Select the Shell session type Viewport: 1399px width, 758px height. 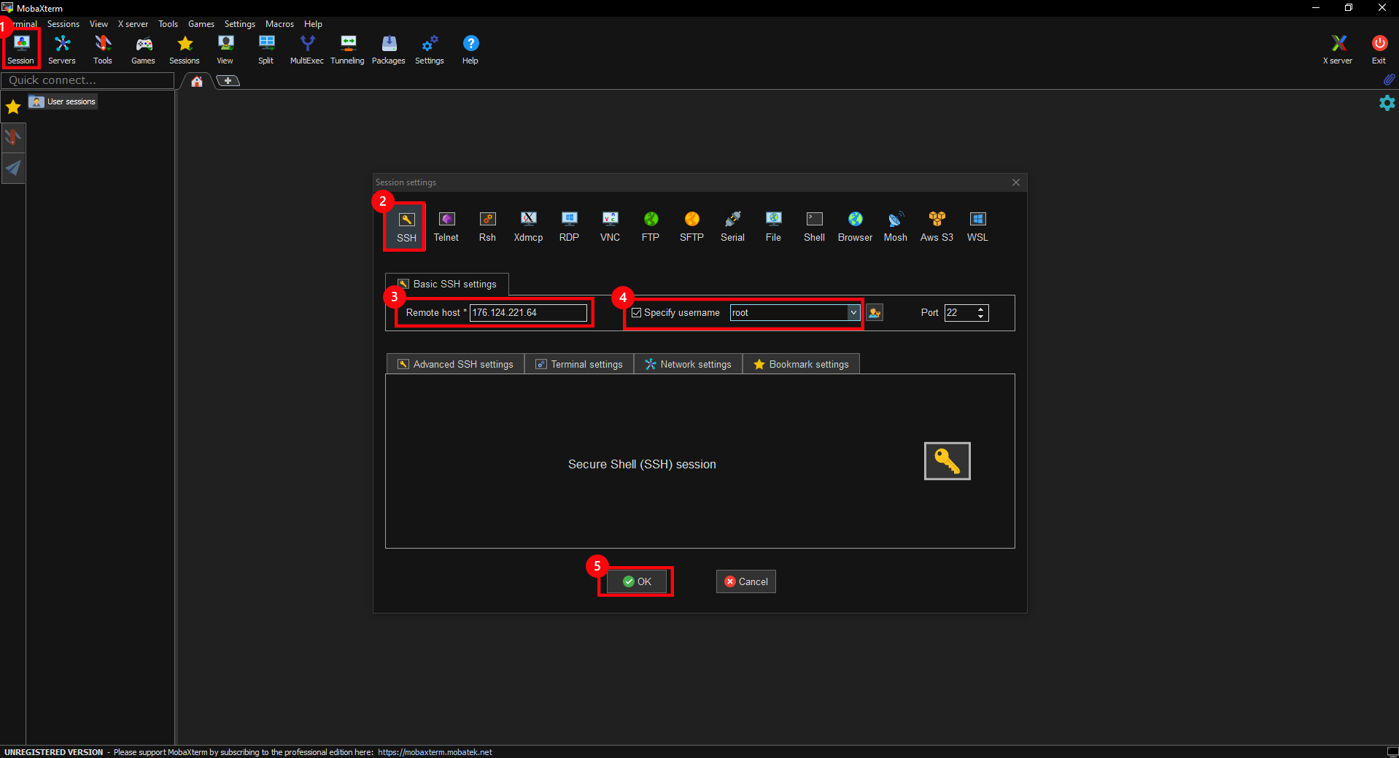[814, 227]
